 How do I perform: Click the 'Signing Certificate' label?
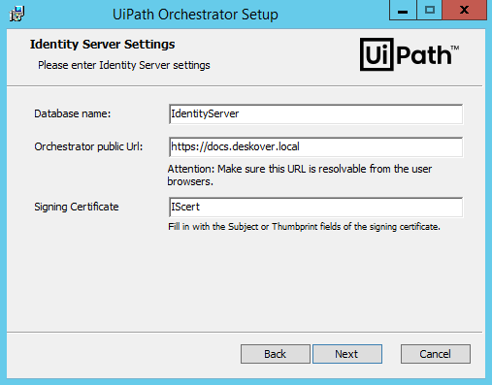(x=77, y=207)
